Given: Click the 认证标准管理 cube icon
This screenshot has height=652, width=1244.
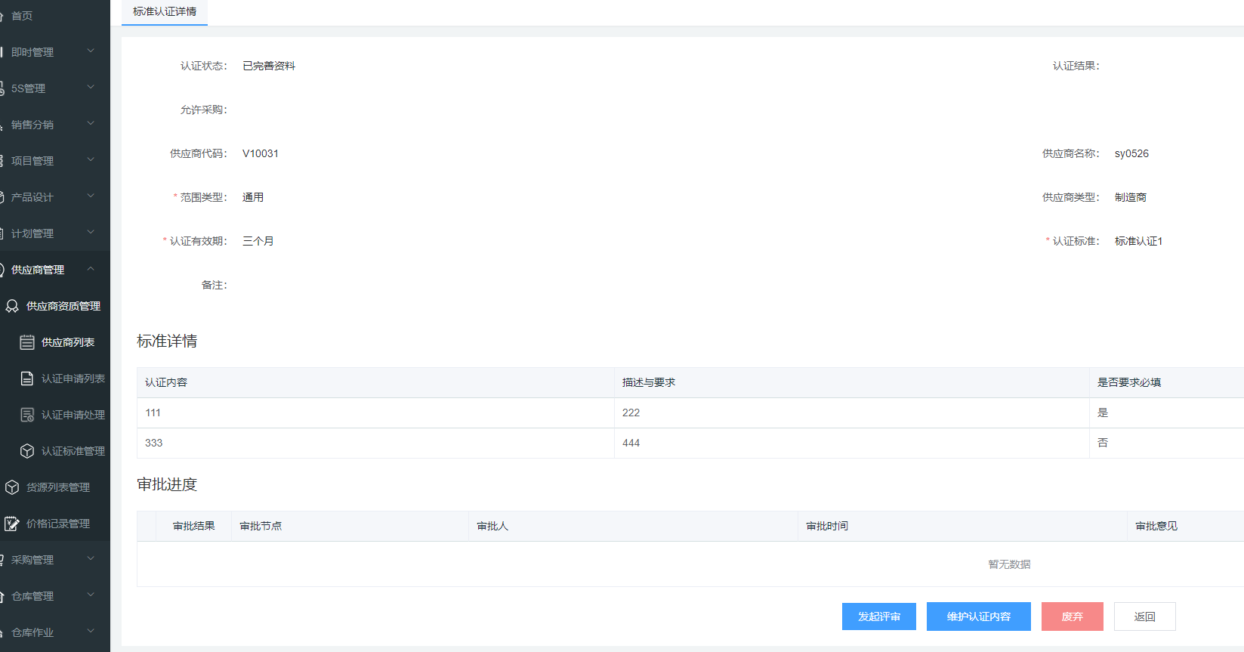Looking at the screenshot, I should point(27,451).
